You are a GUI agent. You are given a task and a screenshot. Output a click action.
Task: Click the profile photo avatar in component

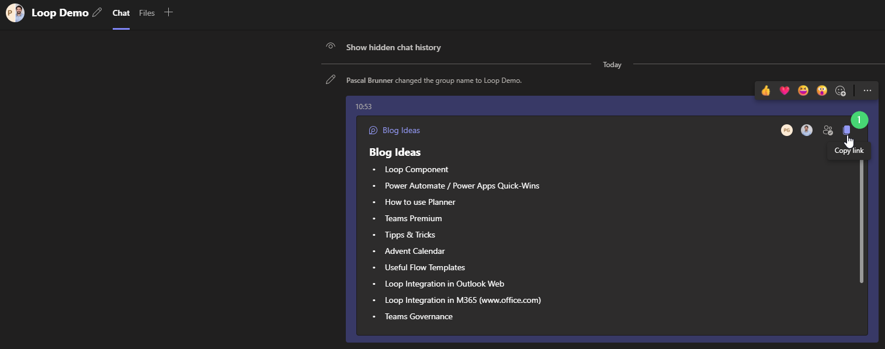[807, 130]
